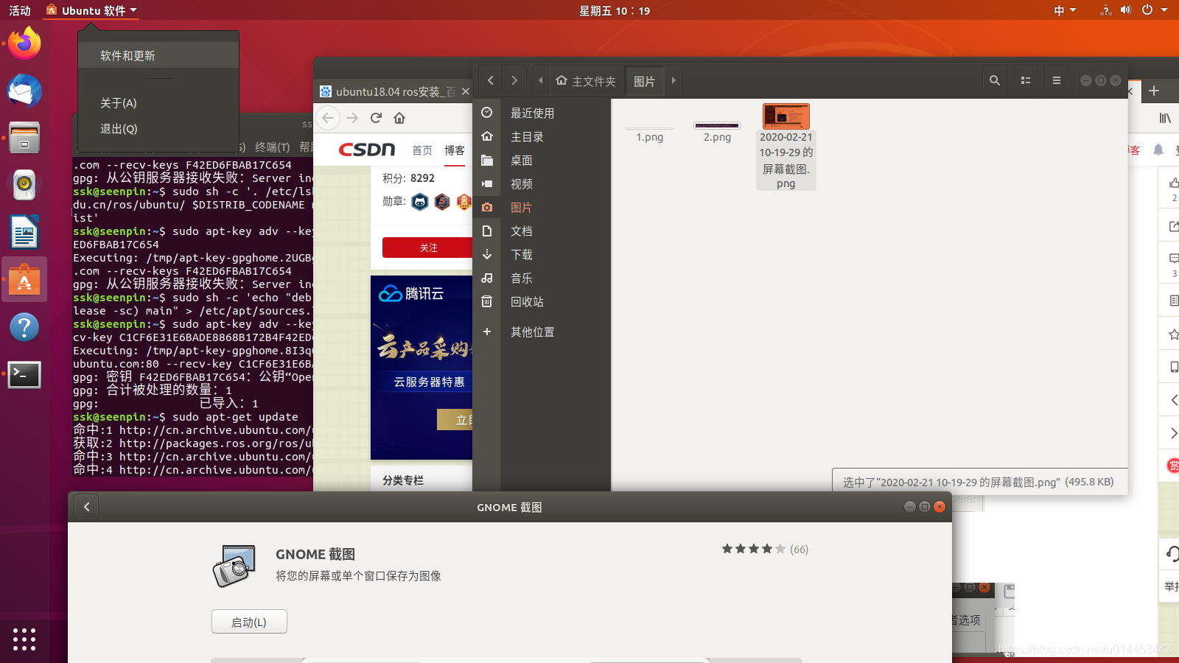The width and height of the screenshot is (1179, 663).
Task: Click the 活动 activities button
Action: 20,10
